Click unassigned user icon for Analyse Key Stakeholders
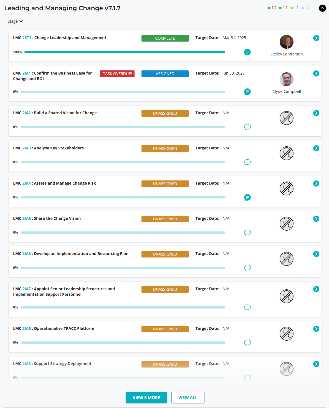 click(286, 153)
